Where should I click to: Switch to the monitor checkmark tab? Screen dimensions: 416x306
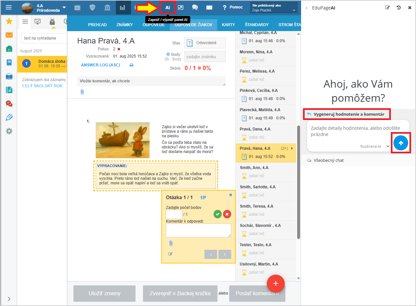[x=38, y=22]
